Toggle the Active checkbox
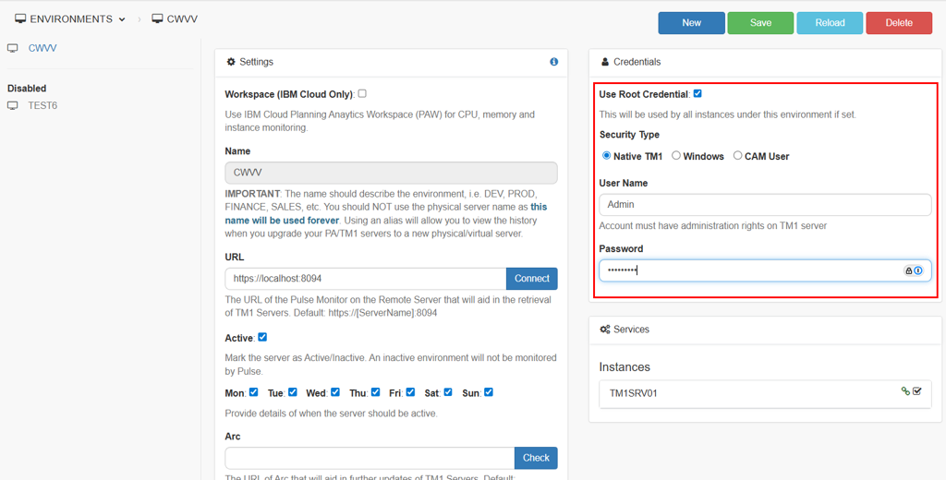946x480 pixels. click(262, 337)
